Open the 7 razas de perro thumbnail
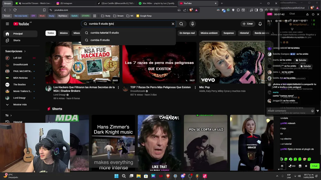This screenshot has width=321, height=180. [x=159, y=62]
